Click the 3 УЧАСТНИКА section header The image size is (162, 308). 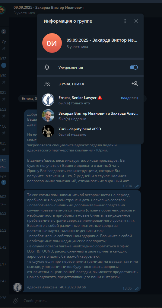click(x=71, y=84)
